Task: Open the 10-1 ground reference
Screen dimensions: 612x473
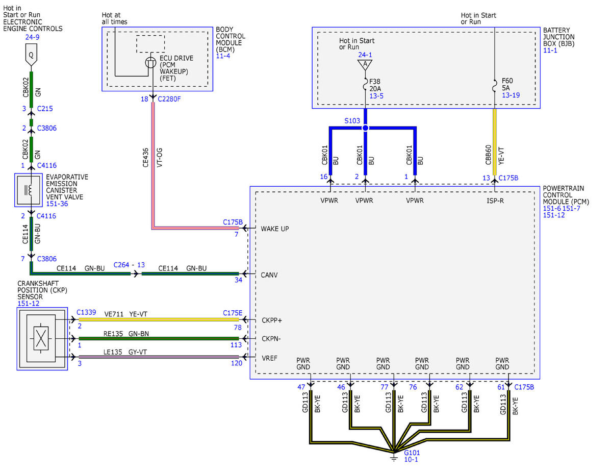Action: pos(412,459)
